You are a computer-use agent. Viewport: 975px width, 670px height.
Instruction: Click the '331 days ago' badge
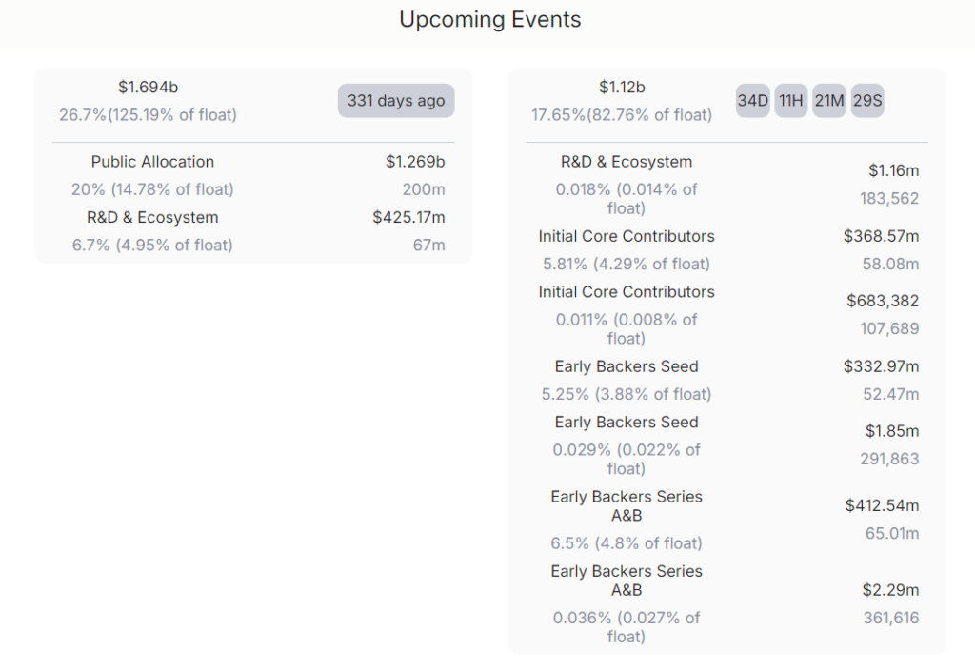[396, 101]
